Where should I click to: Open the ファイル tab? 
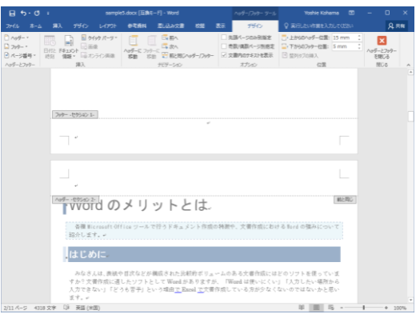point(12,26)
